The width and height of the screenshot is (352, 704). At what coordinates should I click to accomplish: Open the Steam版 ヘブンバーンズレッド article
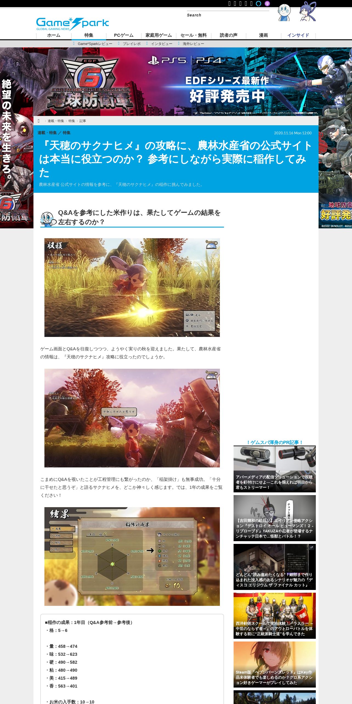pyautogui.click(x=275, y=665)
